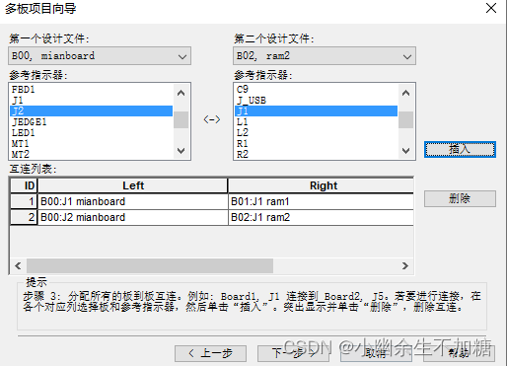507x366 pixels.
Task: Click the 删除 (Delete) button
Action: point(460,198)
